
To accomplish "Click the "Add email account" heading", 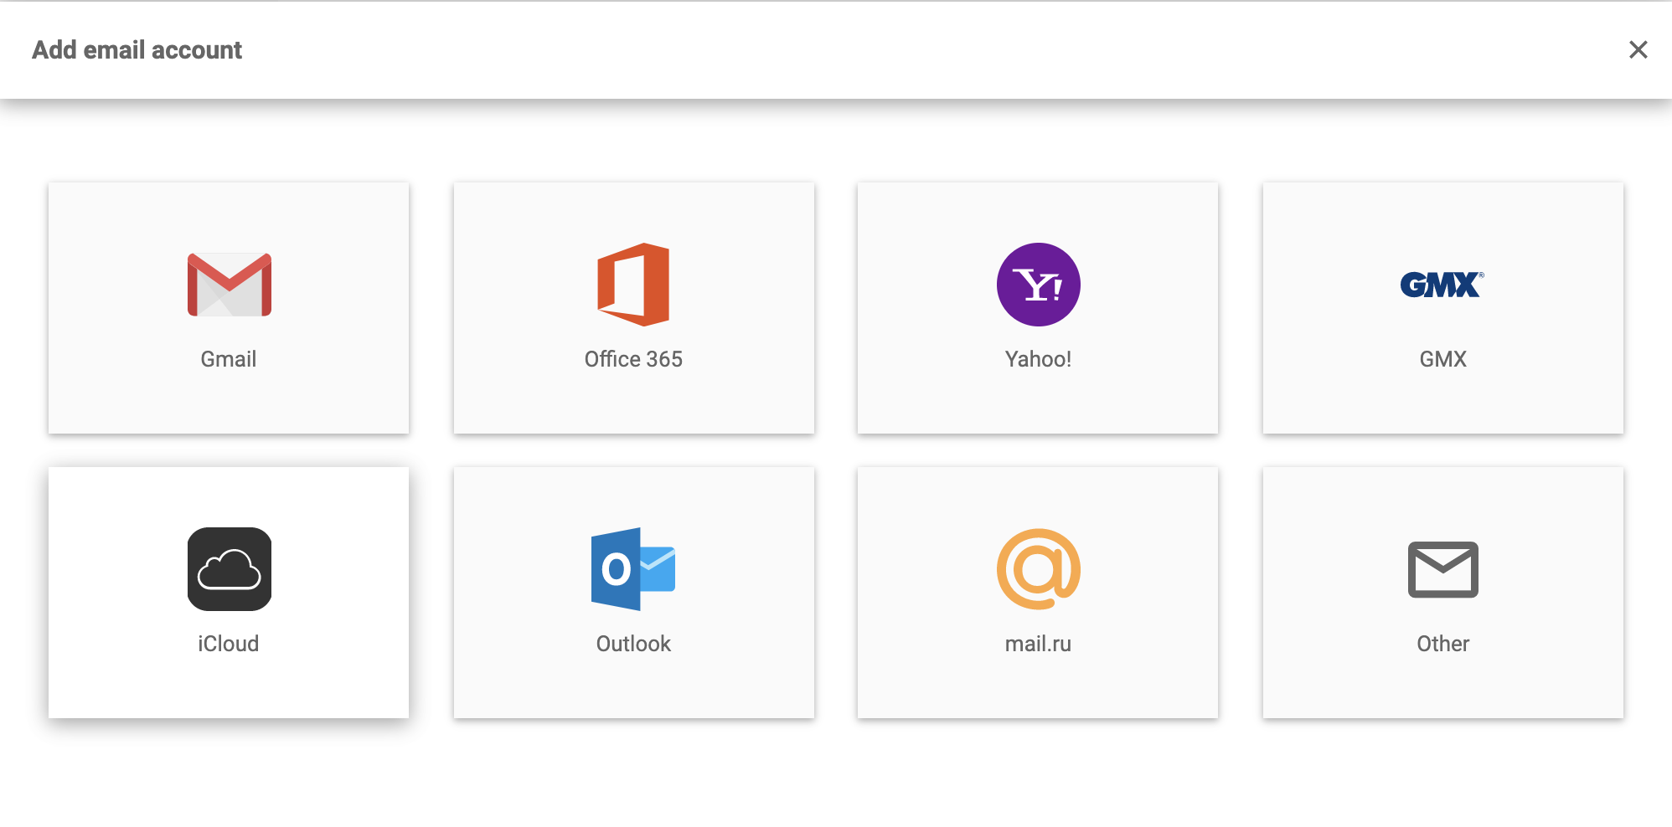I will pos(137,50).
